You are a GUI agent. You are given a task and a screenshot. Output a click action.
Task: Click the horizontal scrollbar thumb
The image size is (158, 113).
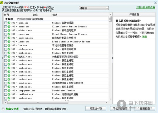[38, 102]
